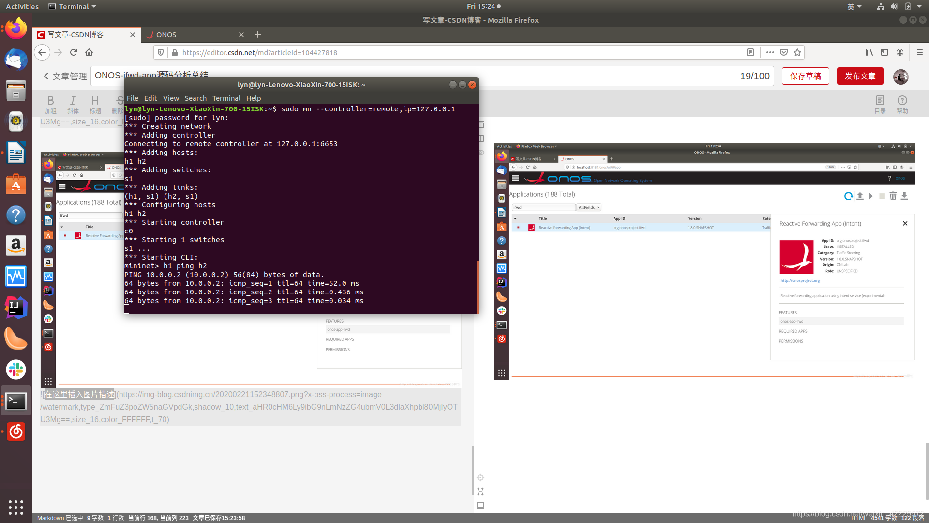Open the volume indicator in top bar
Screen dimensions: 929x523
pyautogui.click(x=894, y=6)
